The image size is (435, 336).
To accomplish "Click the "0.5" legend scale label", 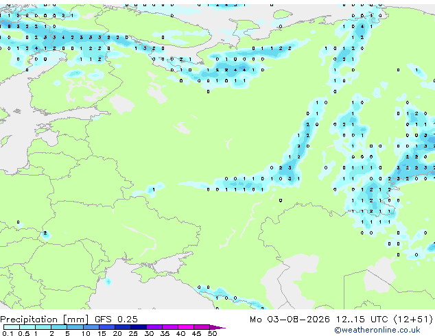I will pos(24,333).
